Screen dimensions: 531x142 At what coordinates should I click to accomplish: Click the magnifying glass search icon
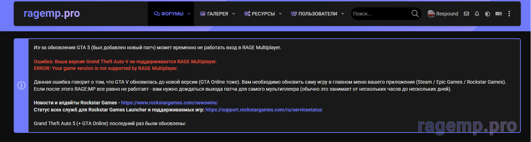[415, 14]
